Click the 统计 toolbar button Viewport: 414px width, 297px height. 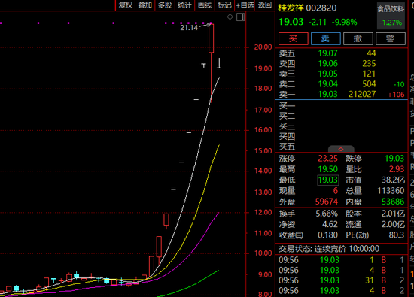point(184,5)
